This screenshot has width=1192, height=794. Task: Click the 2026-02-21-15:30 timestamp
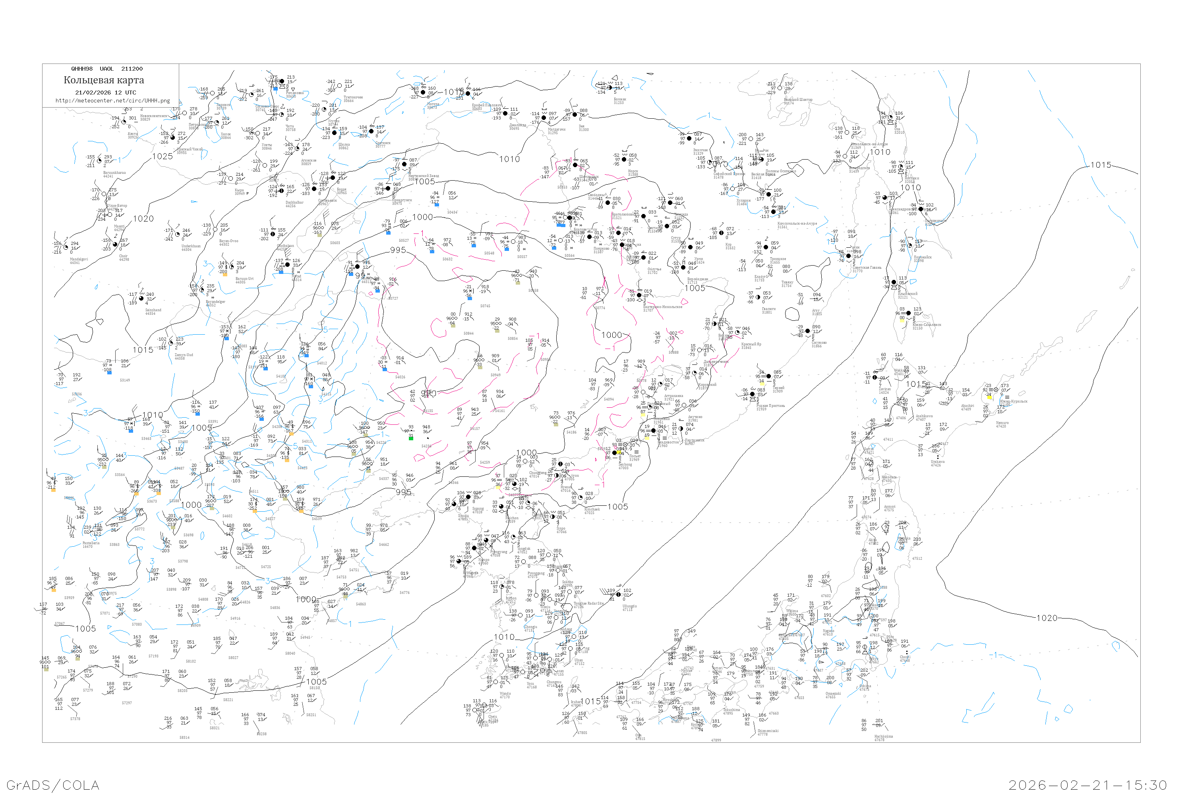click(1088, 785)
